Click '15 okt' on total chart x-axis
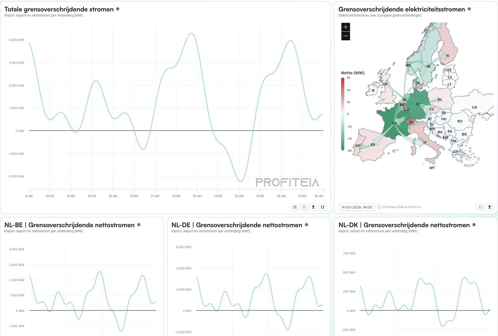Viewport: 498px width, 336px height. pyautogui.click(x=319, y=196)
